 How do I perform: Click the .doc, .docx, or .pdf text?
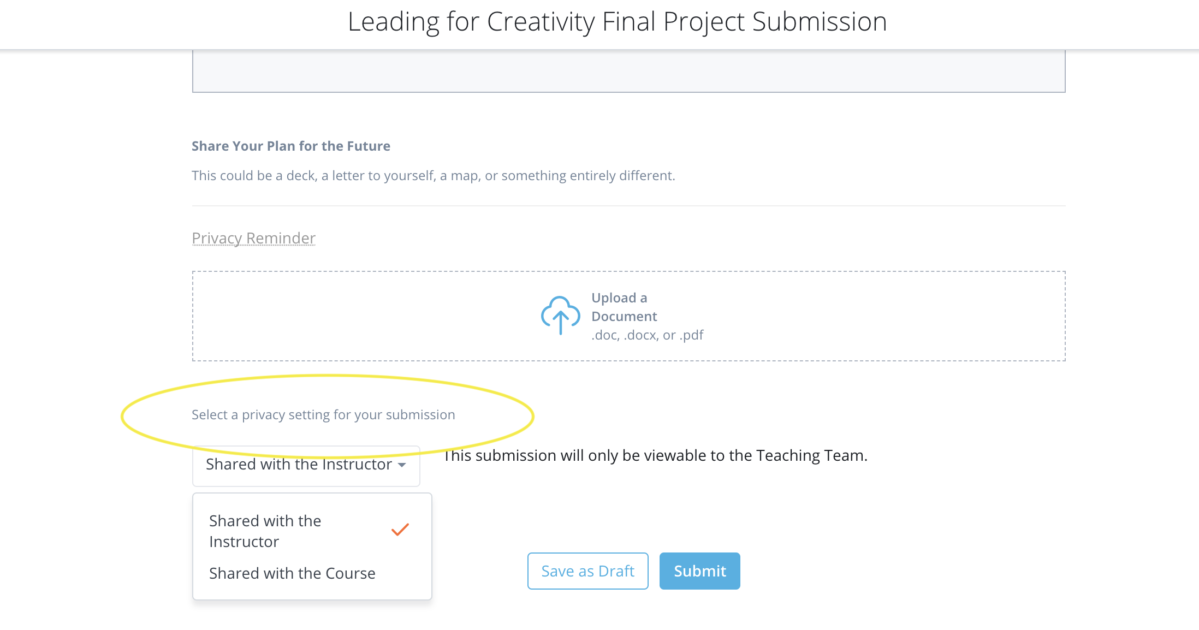tap(647, 335)
